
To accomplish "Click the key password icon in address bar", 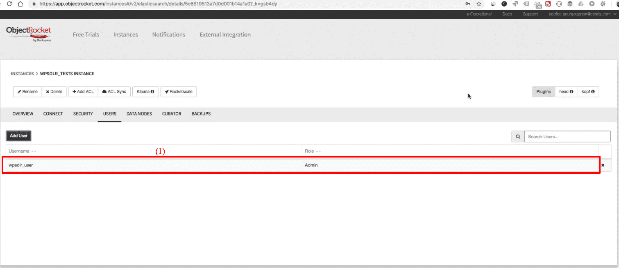I will pyautogui.click(x=468, y=4).
